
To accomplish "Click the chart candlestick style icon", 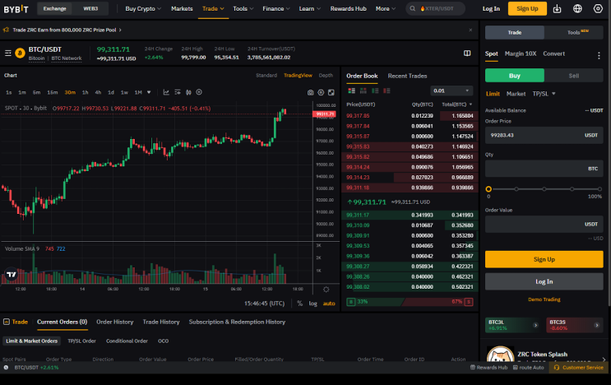I will click(x=188, y=92).
